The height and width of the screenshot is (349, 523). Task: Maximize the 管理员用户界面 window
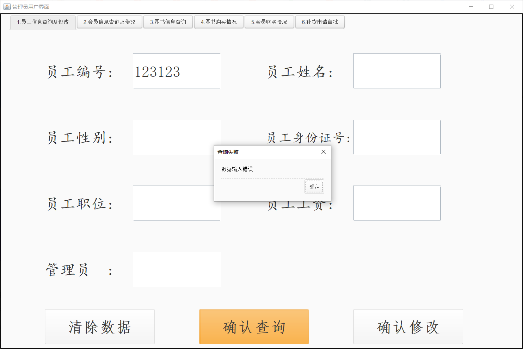pos(491,7)
